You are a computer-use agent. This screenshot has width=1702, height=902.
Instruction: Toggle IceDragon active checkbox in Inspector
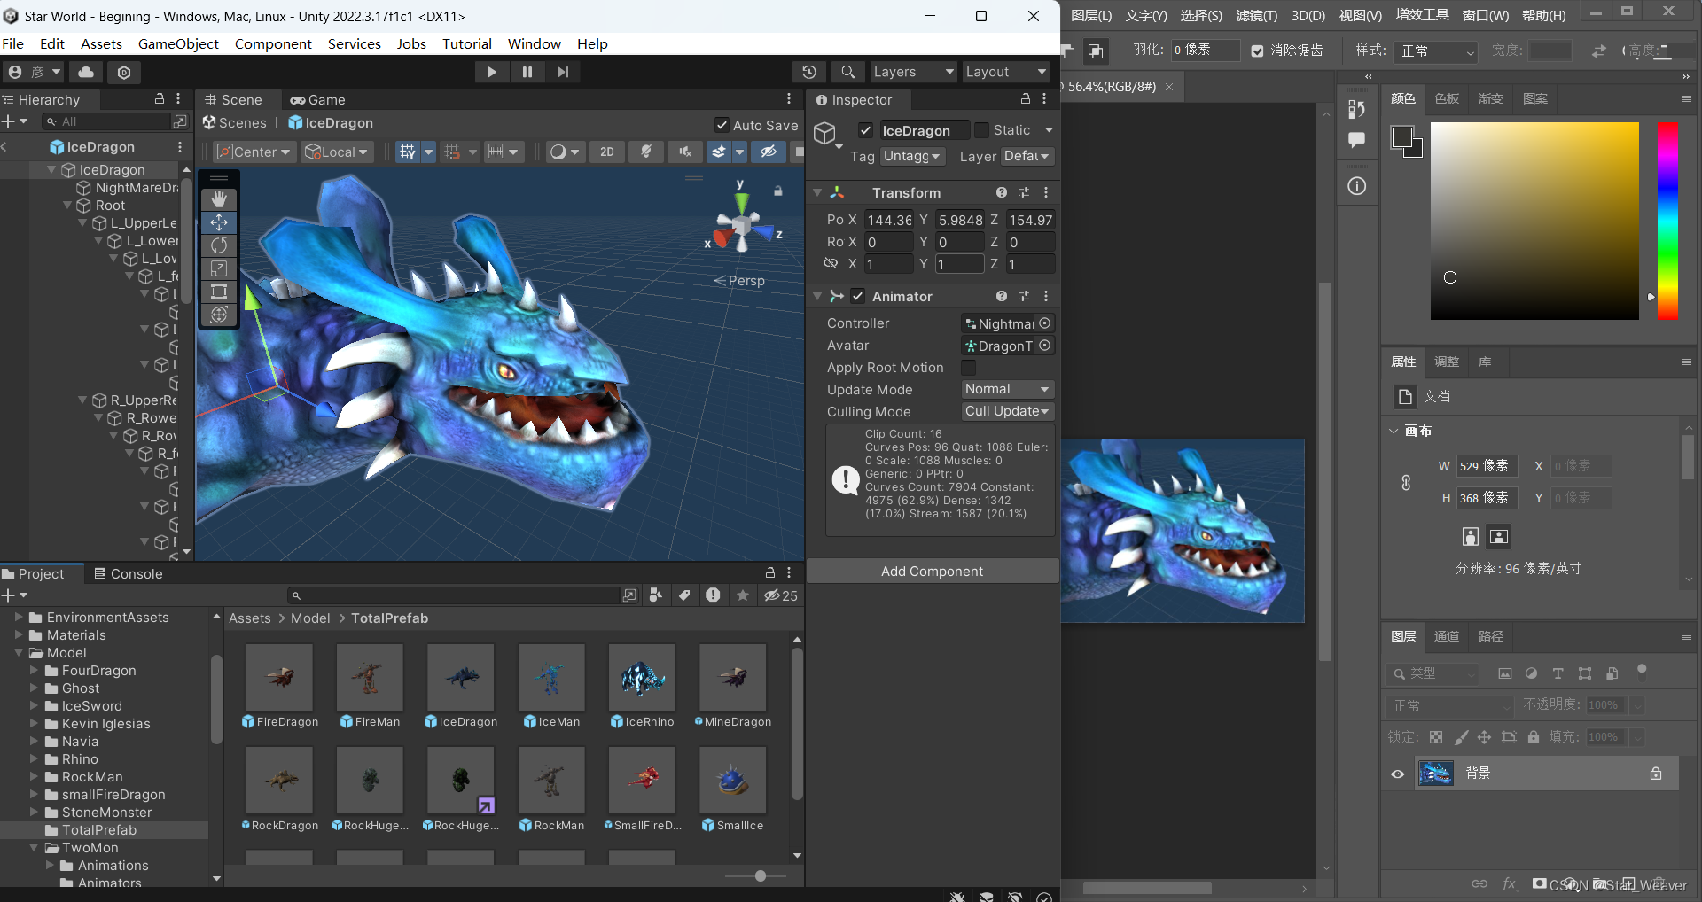866,130
